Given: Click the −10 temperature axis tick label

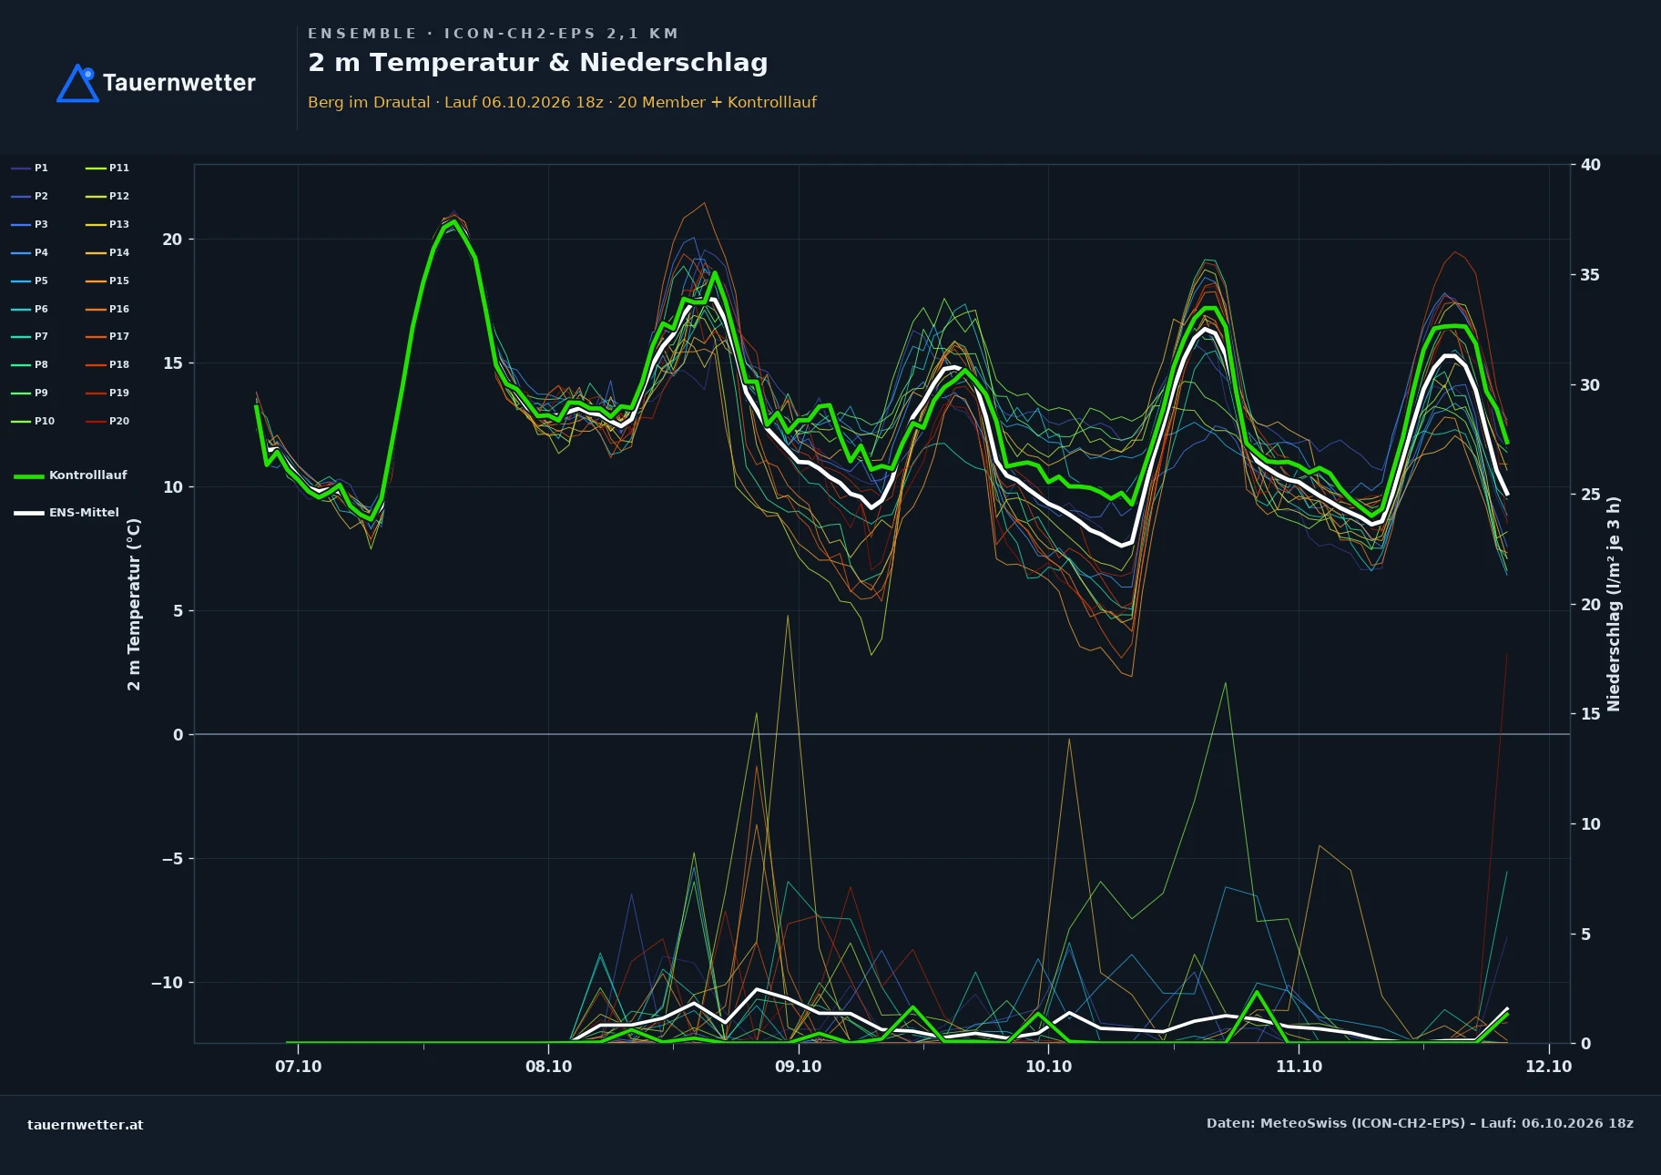Looking at the screenshot, I should [x=167, y=983].
